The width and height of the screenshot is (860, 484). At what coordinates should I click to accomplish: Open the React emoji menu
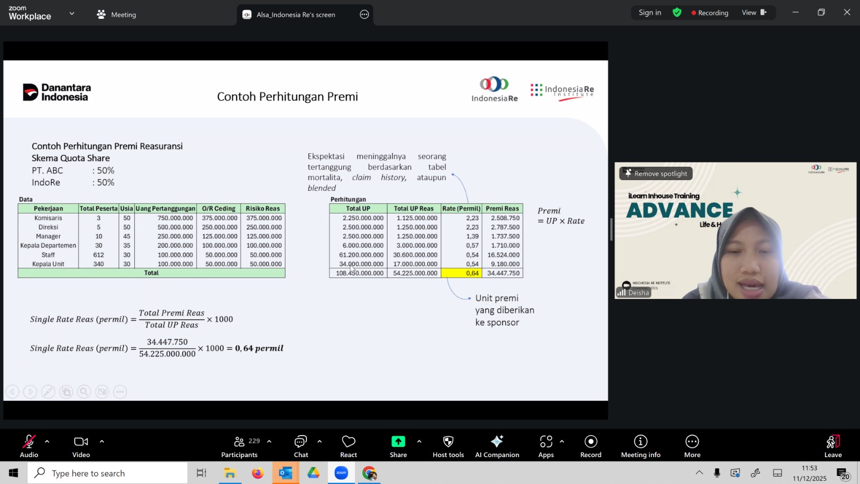[x=348, y=446]
